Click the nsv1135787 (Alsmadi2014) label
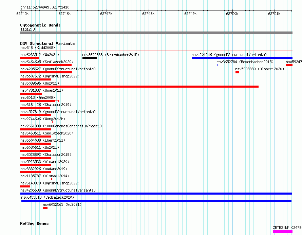The width and height of the screenshot is (302, 235). coord(45,176)
